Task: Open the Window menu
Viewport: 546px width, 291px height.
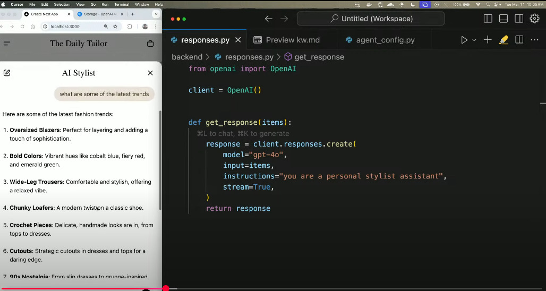Action: pyautogui.click(x=142, y=5)
